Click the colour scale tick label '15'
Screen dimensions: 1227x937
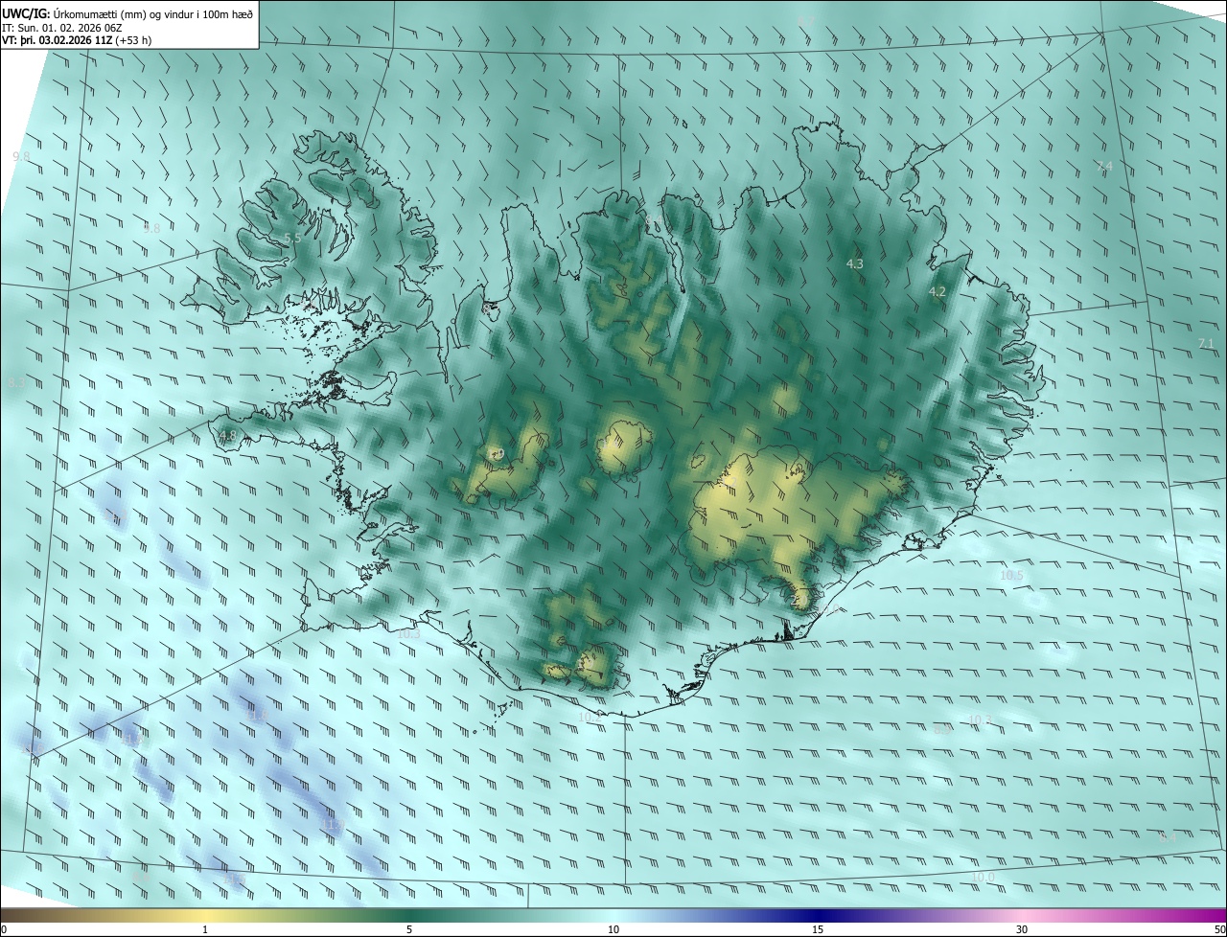[818, 929]
